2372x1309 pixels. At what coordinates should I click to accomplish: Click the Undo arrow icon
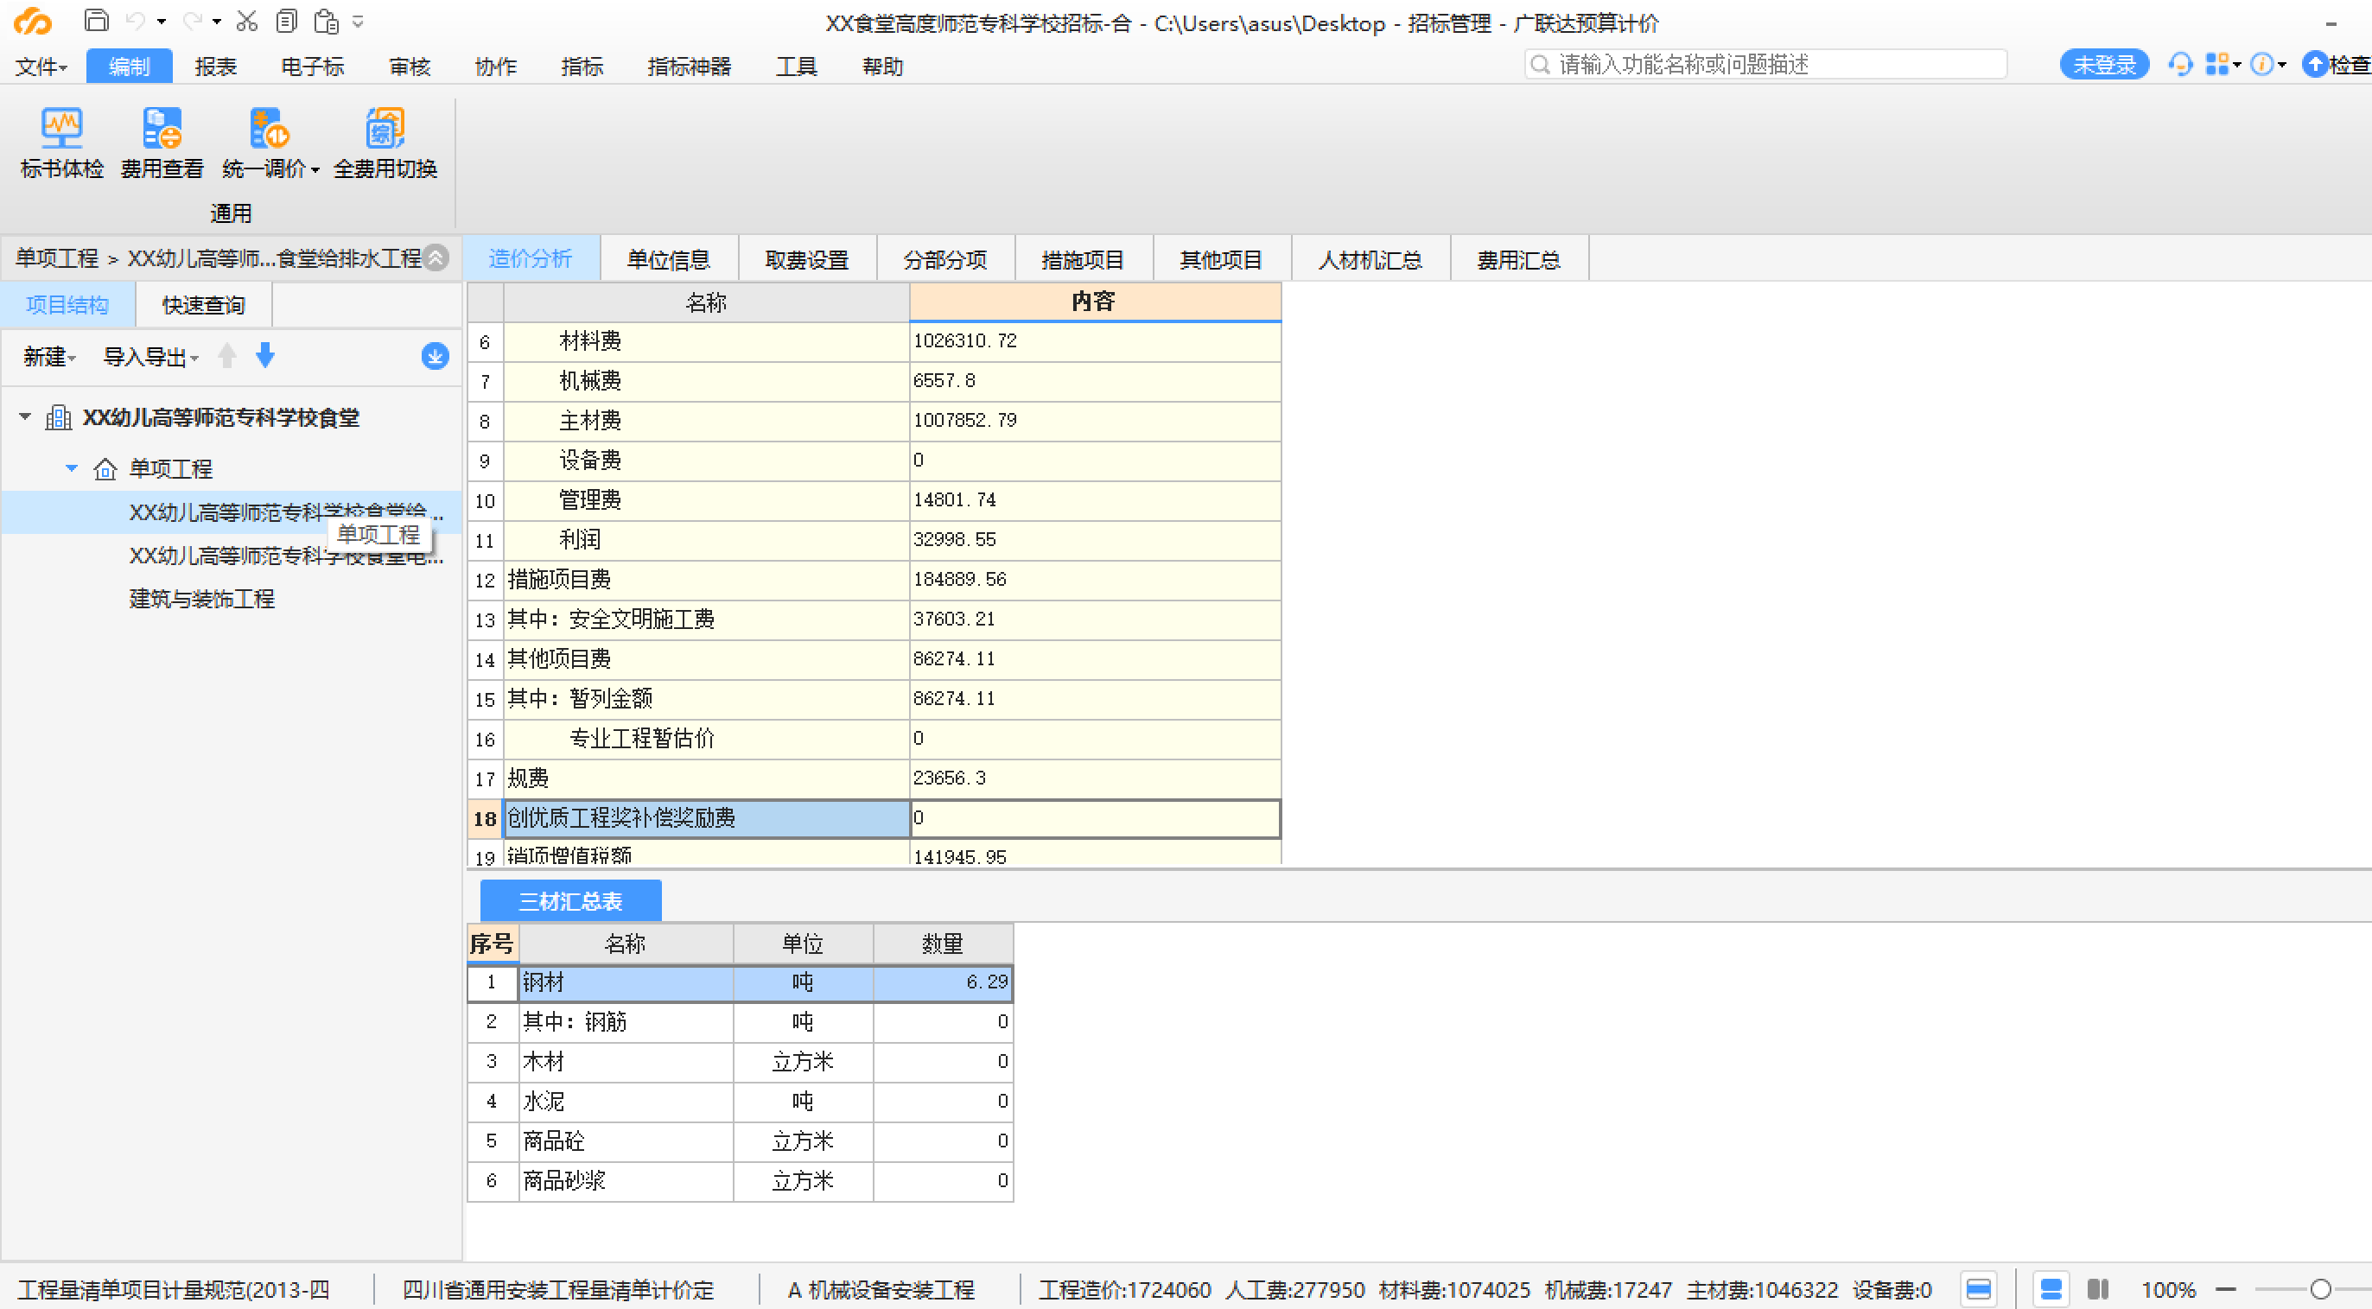(x=136, y=20)
